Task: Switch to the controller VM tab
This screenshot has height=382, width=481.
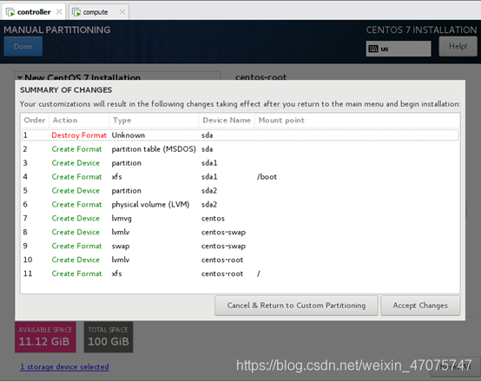Action: tap(34, 12)
